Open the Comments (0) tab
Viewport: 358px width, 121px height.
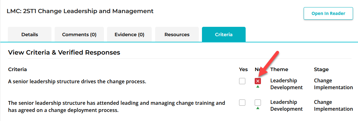pos(79,35)
